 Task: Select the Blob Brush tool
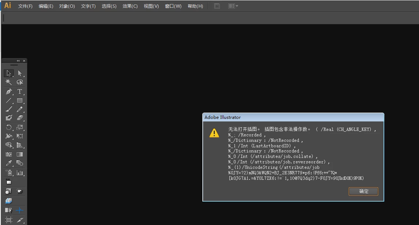pos(8,118)
